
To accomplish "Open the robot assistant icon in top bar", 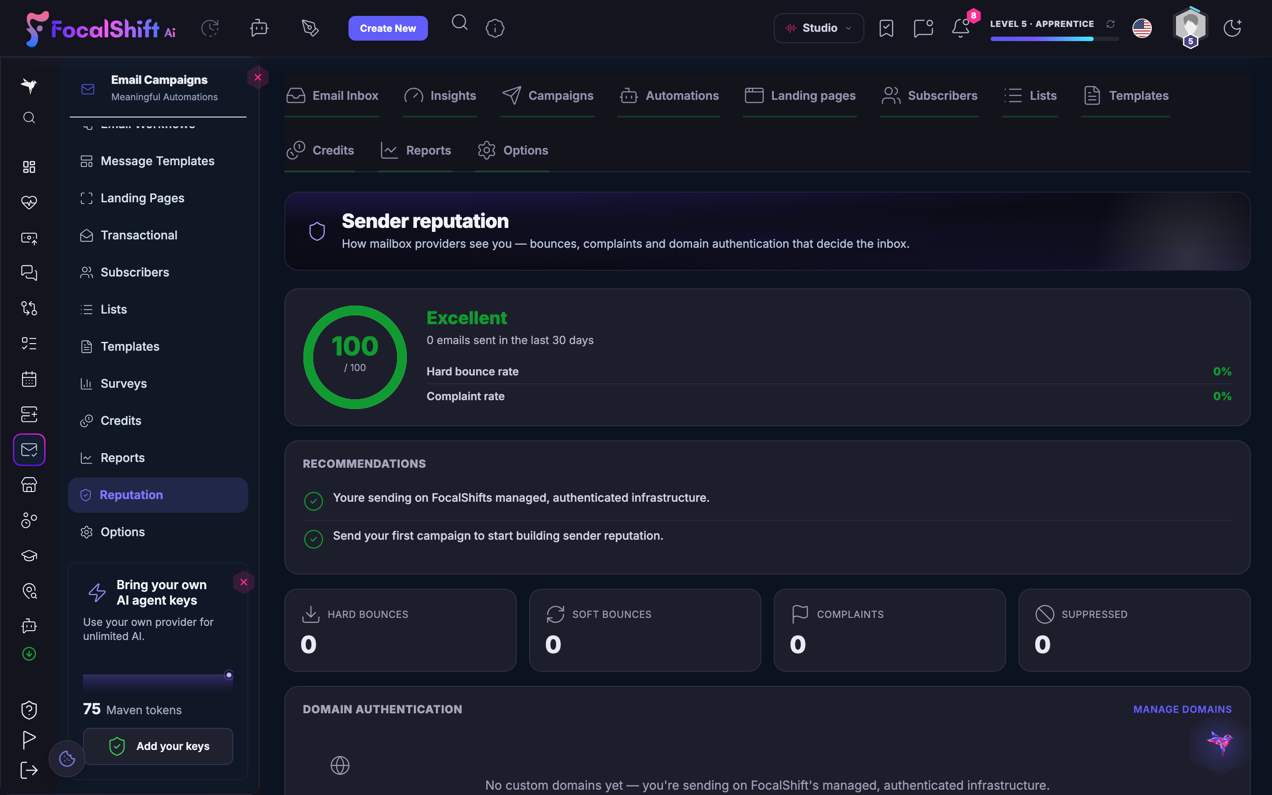I will 259,28.
